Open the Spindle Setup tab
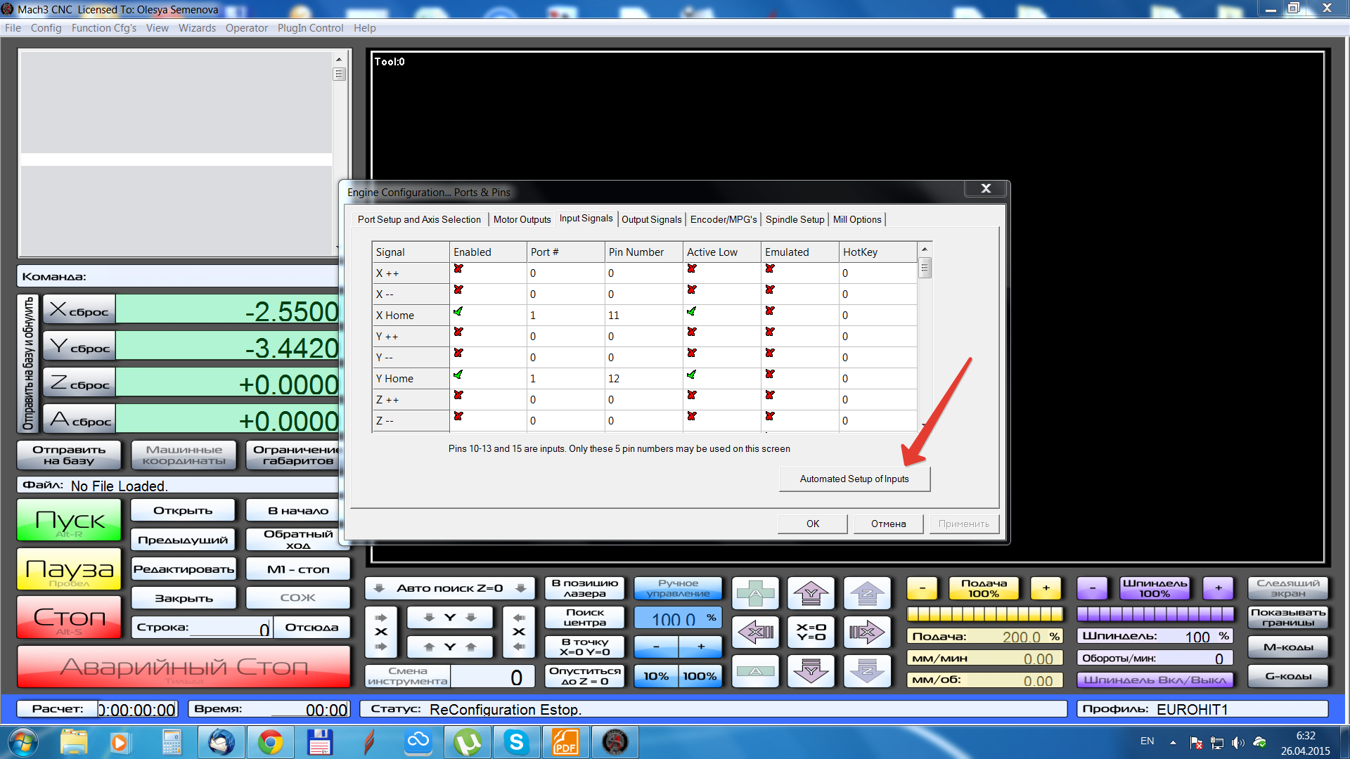The width and height of the screenshot is (1350, 759). (795, 219)
